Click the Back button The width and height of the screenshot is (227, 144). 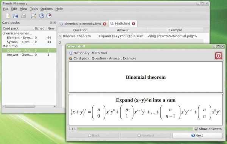pos(94,135)
